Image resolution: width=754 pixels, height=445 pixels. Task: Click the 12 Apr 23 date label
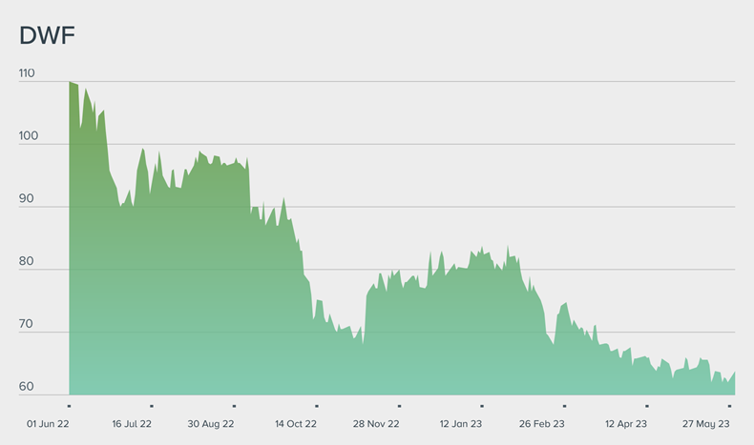coord(626,423)
